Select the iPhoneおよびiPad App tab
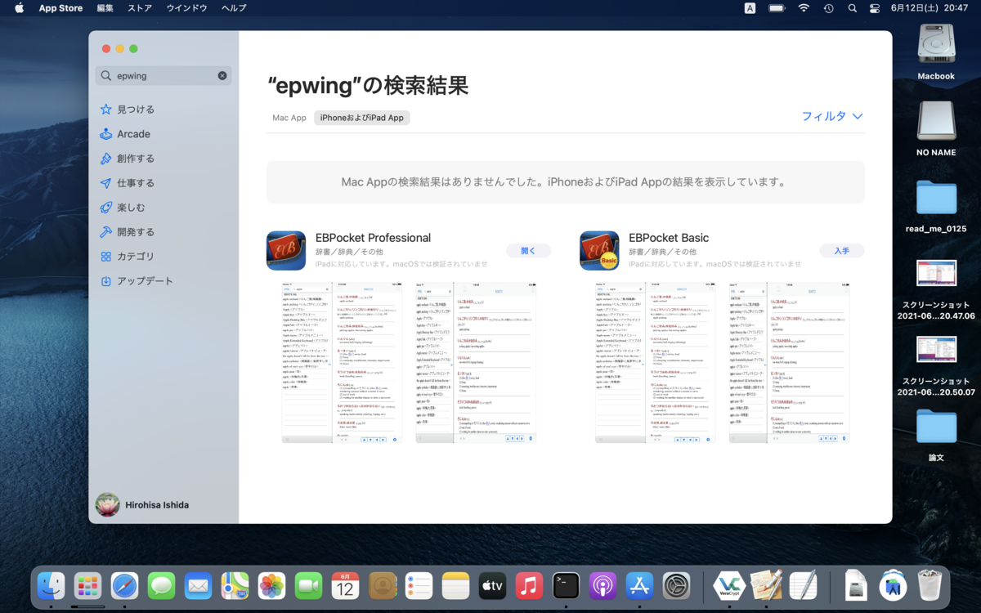 click(361, 118)
